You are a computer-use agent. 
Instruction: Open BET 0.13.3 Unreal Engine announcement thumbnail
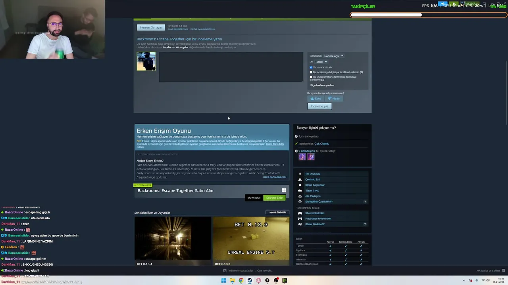click(251, 238)
